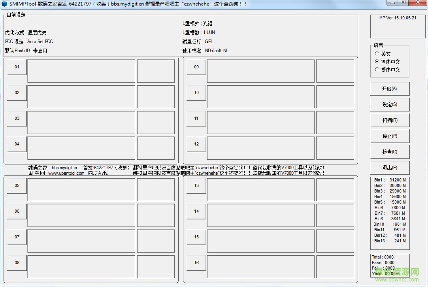Scan devices with 扫描(R) button
The image size is (428, 287).
click(x=390, y=121)
